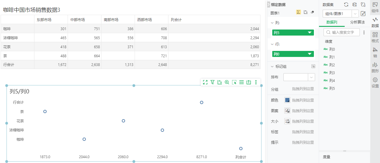Click the table title 咖啡中国市场销售数据3

[x=32, y=10]
